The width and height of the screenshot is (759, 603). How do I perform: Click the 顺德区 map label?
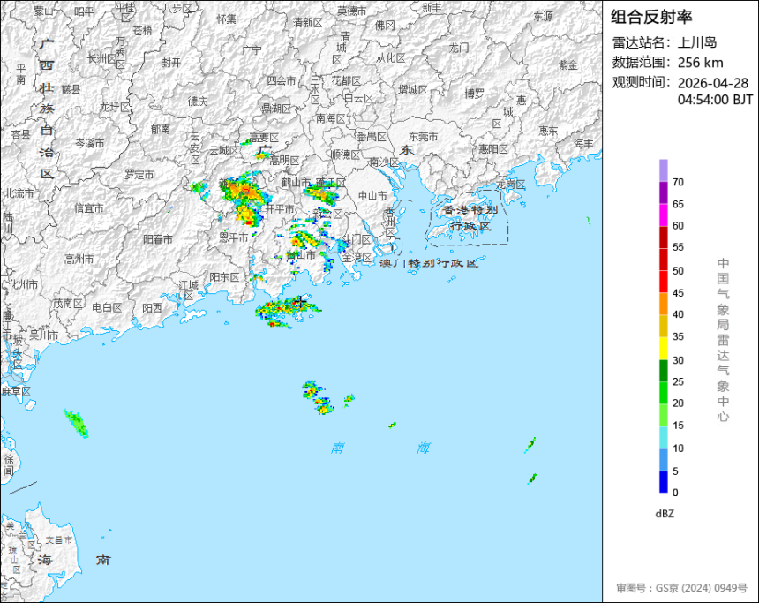point(346,154)
